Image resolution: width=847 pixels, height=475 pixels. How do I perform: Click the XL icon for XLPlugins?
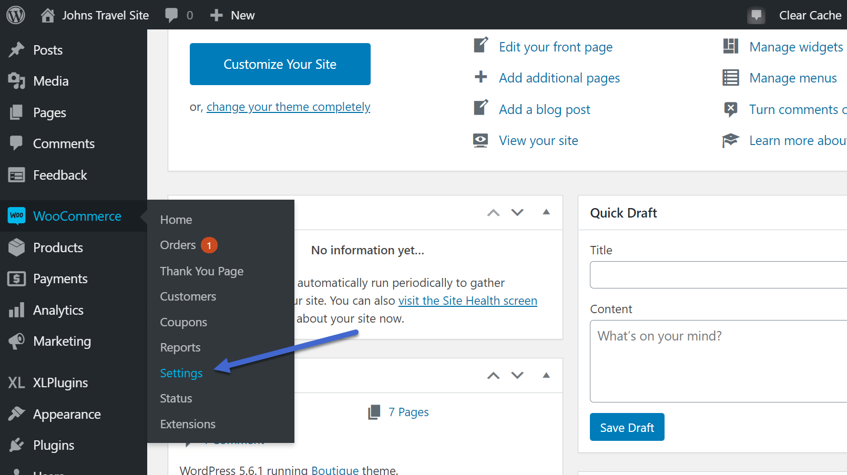click(17, 383)
